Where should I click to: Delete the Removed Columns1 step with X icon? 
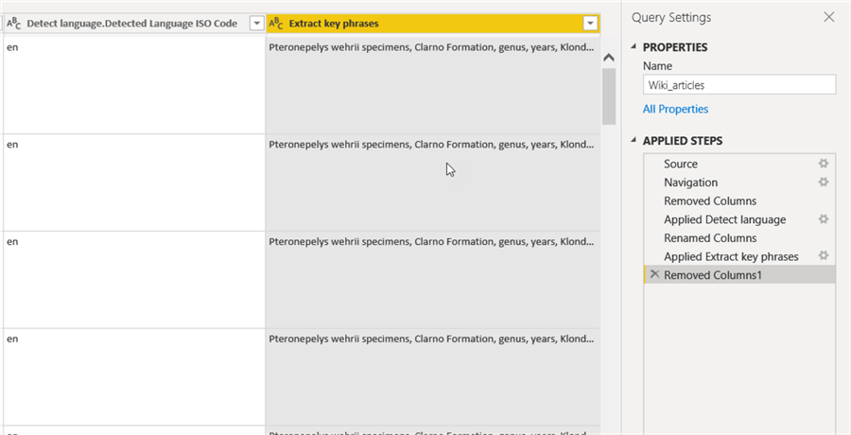pos(654,274)
